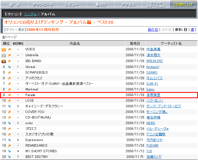Click the down arrow icon beside Unreal

(9, 67)
